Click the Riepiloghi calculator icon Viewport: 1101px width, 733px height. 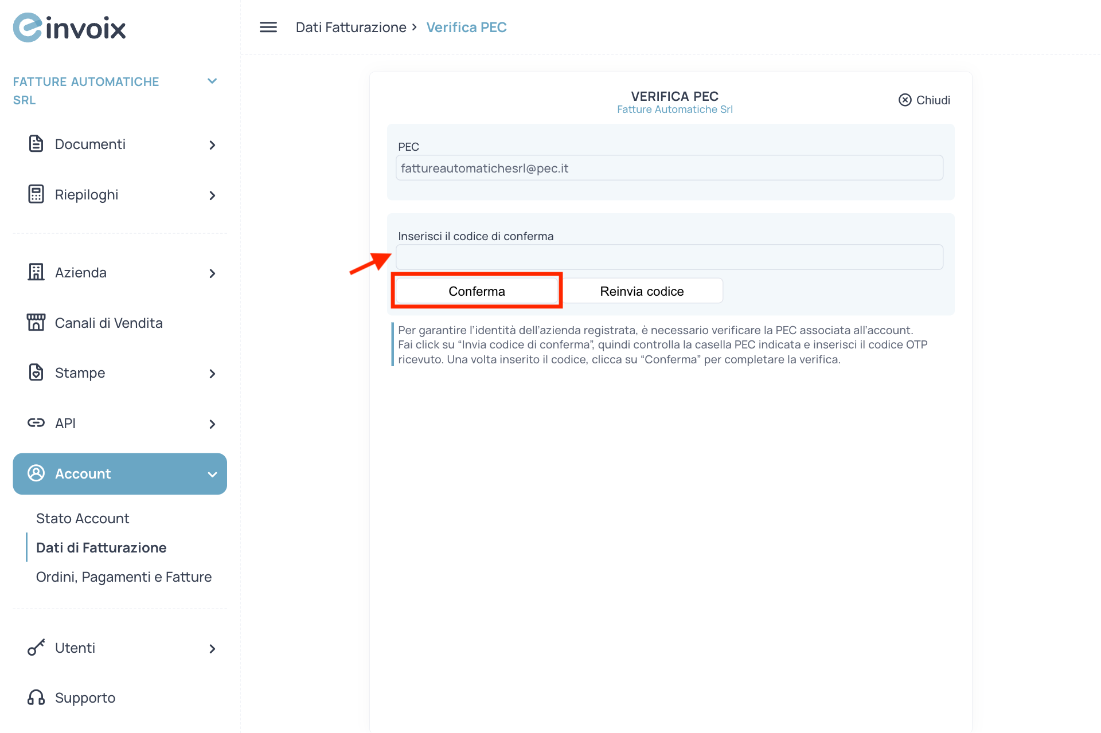pyautogui.click(x=36, y=194)
